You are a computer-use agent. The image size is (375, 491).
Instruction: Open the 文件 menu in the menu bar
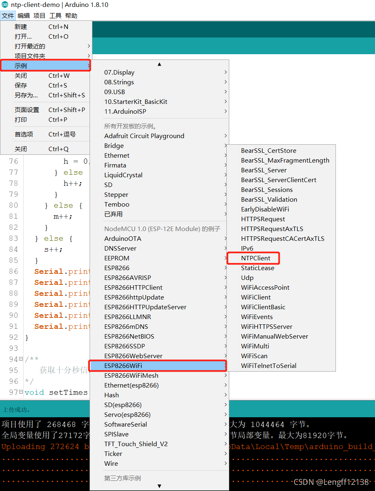pyautogui.click(x=8, y=15)
